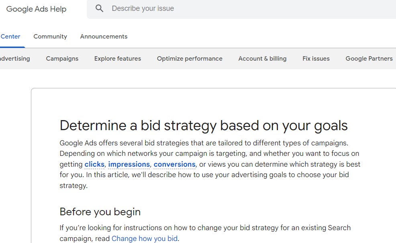Select Explore features in navigation bar
Image resolution: width=396 pixels, height=243 pixels.
click(x=118, y=59)
